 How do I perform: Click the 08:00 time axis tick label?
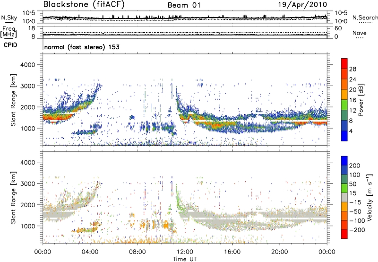(x=137, y=252)
